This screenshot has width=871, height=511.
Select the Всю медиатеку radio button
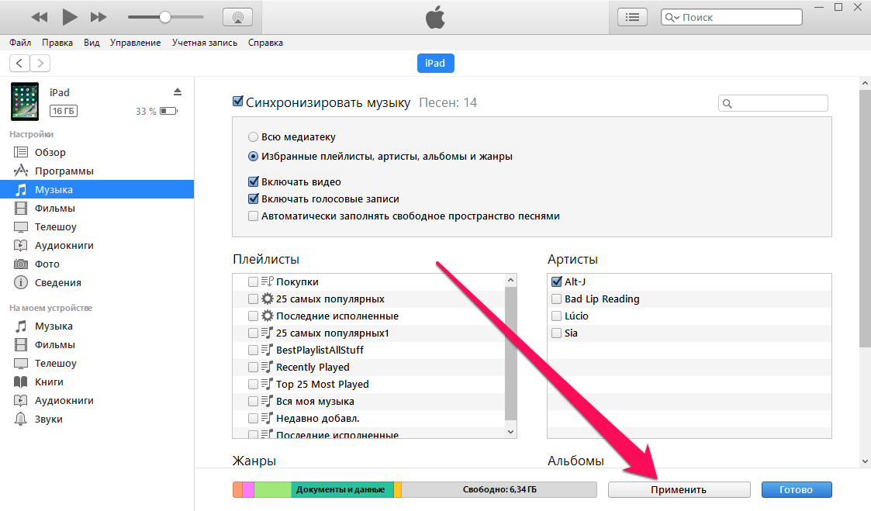pyautogui.click(x=253, y=136)
